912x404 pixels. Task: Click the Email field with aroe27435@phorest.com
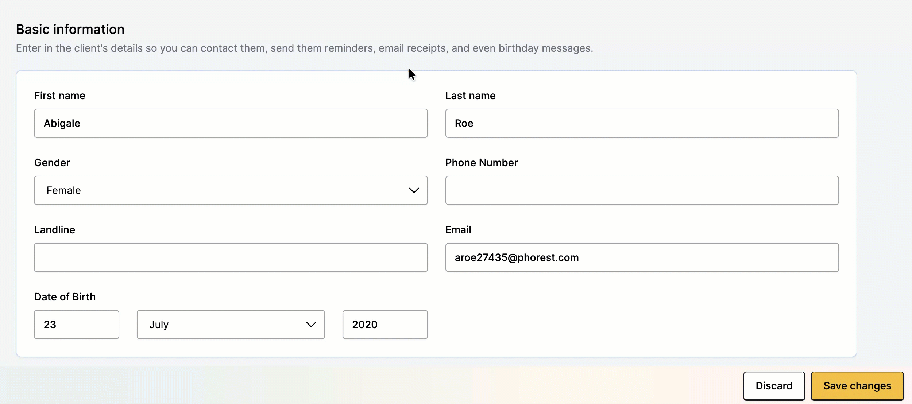tap(642, 257)
